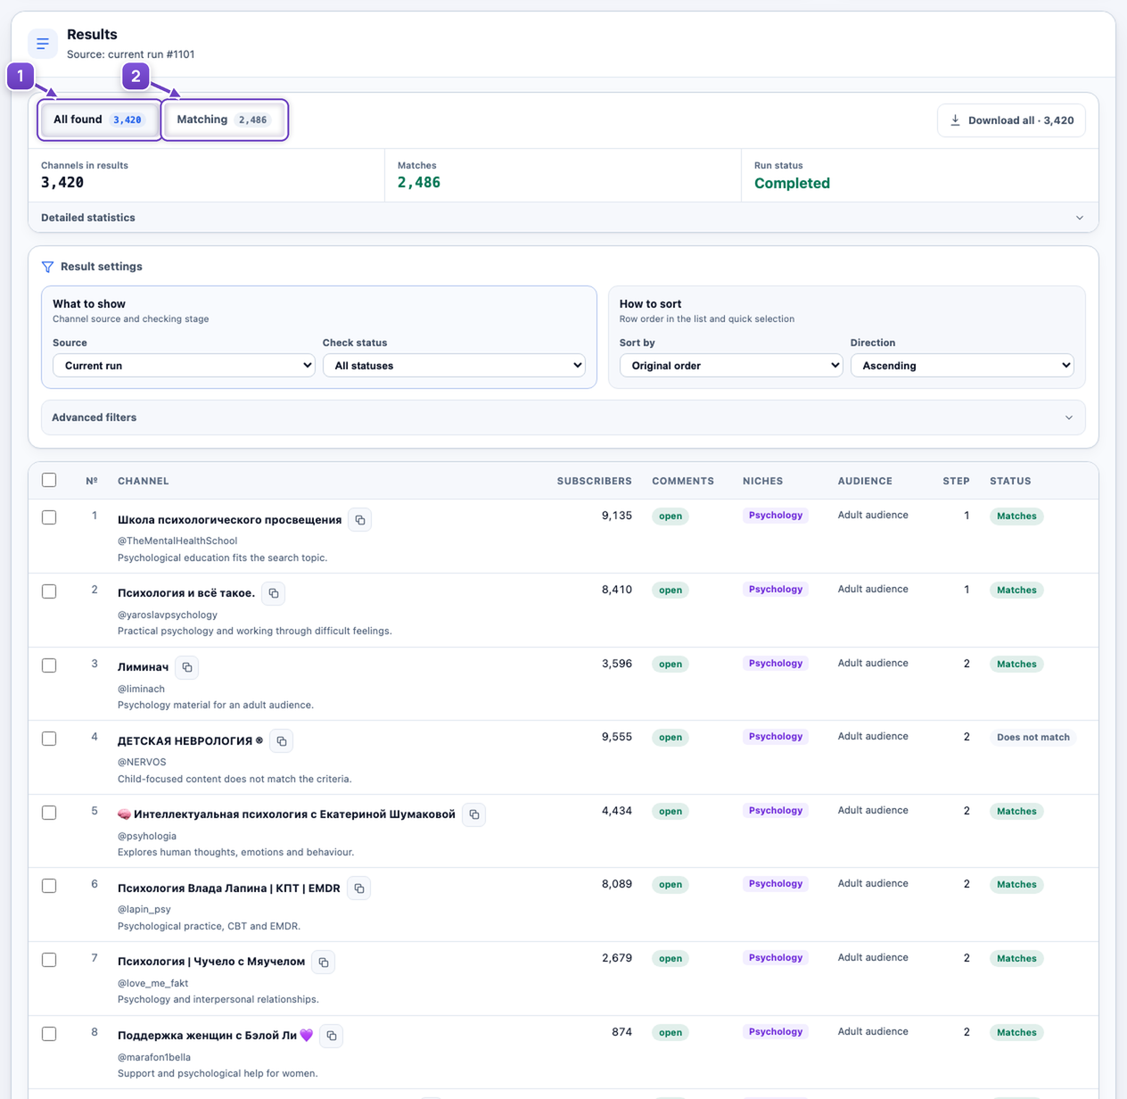Copy the Интеллектуальная психология channel name
The width and height of the screenshot is (1127, 1099).
click(474, 814)
